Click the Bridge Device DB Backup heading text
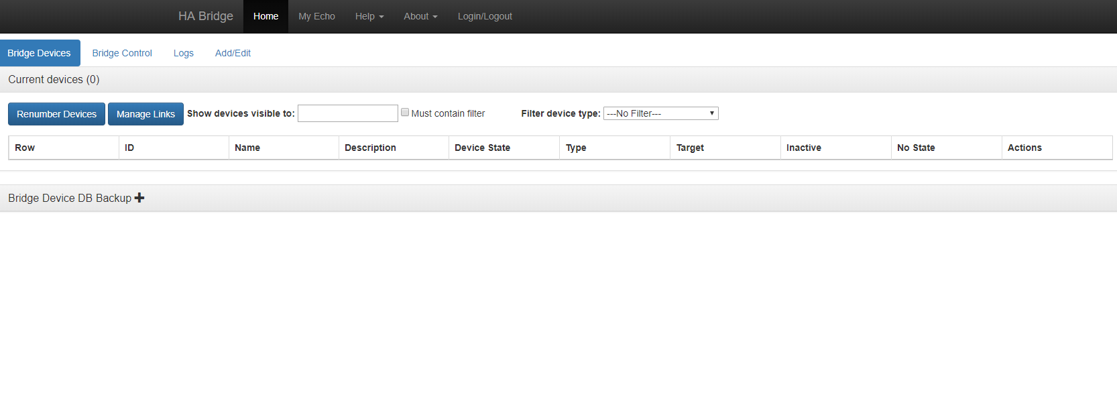The width and height of the screenshot is (1117, 393). tap(70, 198)
